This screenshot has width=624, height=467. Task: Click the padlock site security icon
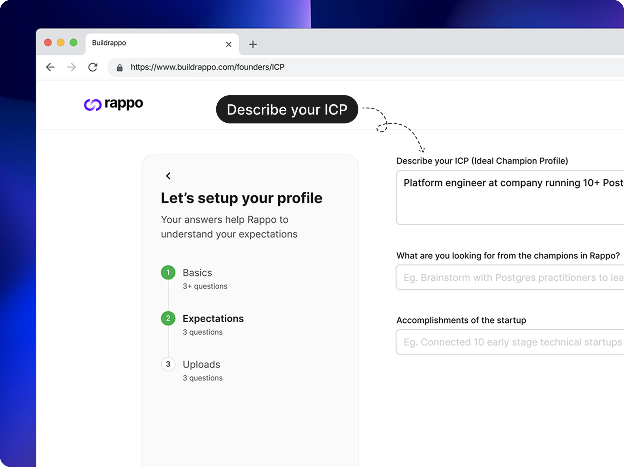(120, 68)
